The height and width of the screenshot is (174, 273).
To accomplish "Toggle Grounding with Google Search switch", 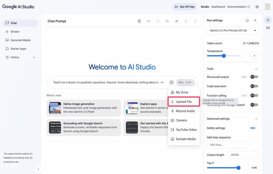I will coord(254,105).
